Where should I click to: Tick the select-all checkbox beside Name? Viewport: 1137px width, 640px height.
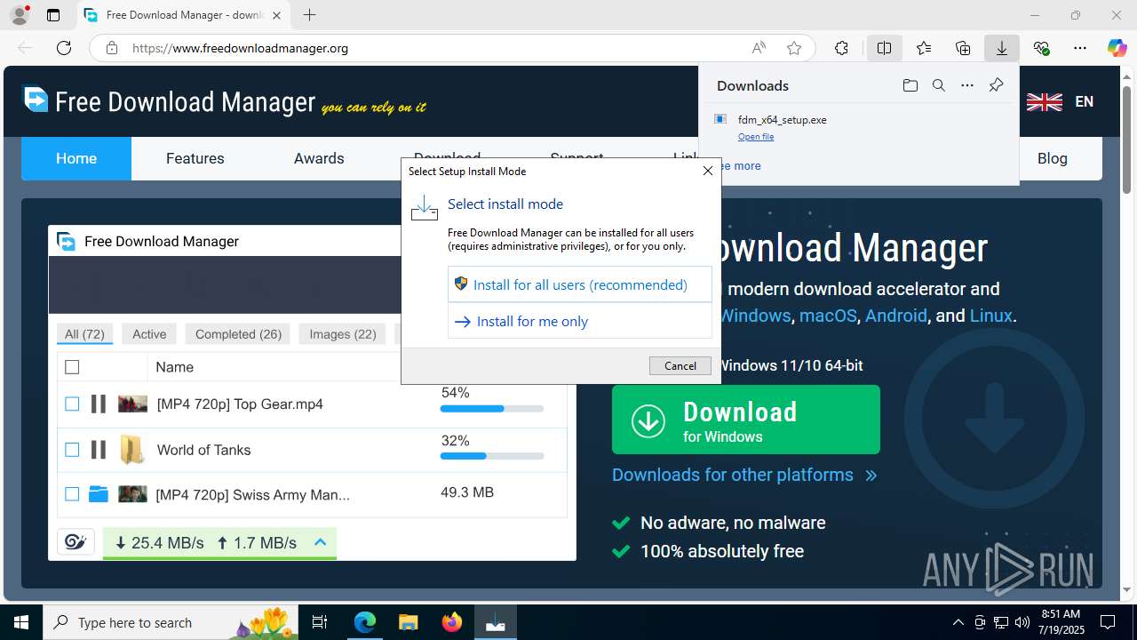(x=72, y=367)
